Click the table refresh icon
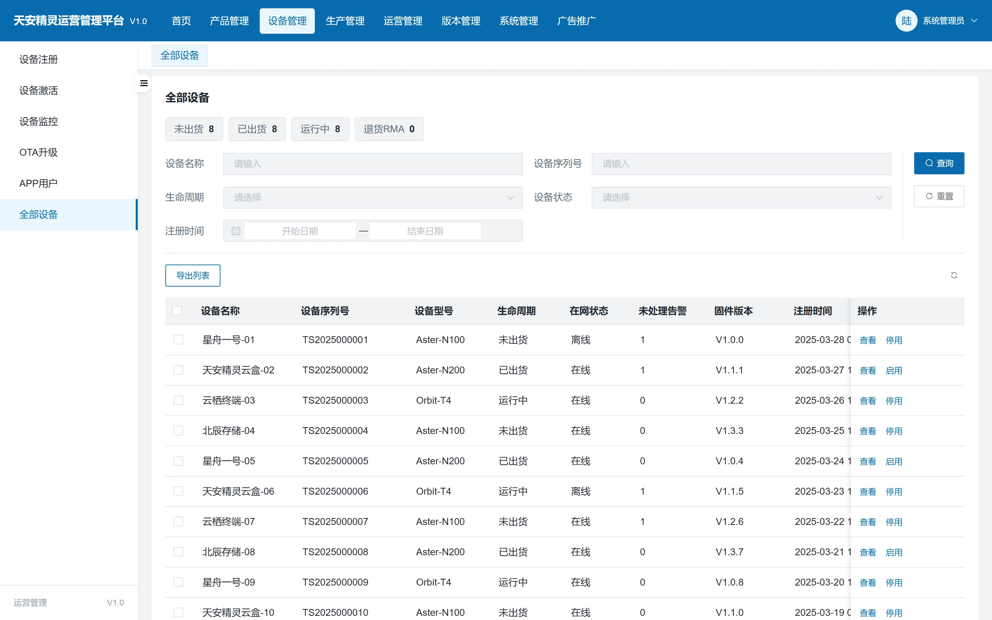This screenshot has width=992, height=620. (954, 275)
